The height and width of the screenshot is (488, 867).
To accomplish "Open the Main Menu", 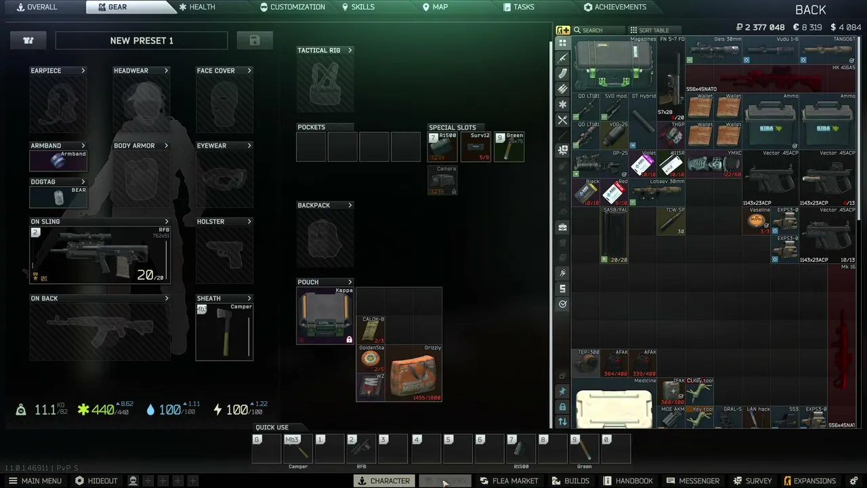I will 35,481.
